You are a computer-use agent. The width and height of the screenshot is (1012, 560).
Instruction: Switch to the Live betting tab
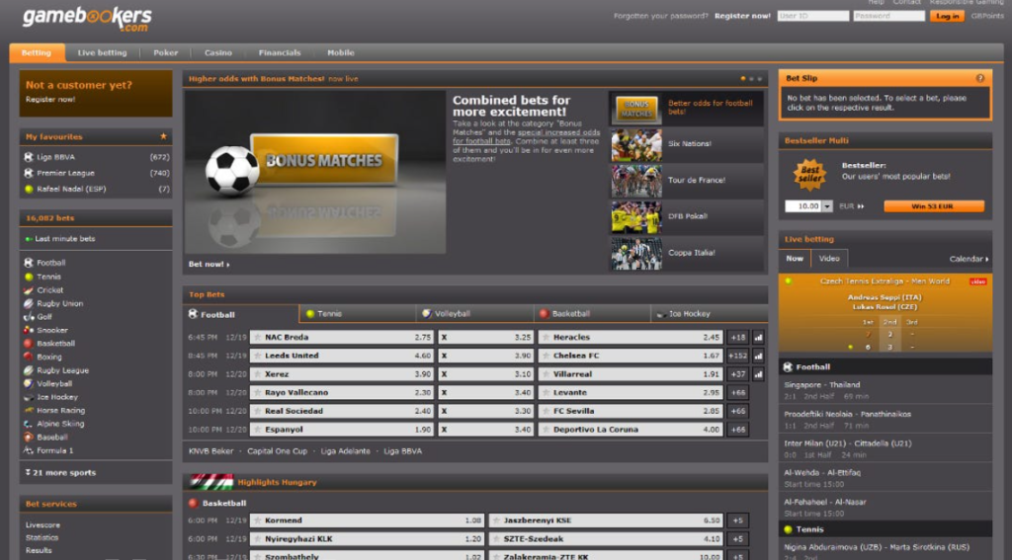(x=102, y=53)
